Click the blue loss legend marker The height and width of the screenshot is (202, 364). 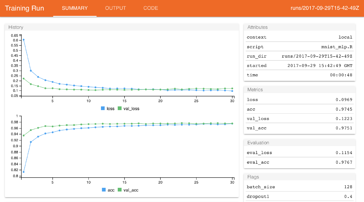pos(103,108)
